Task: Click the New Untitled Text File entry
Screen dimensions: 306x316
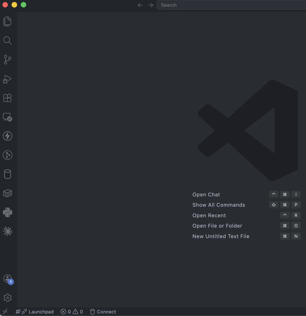Action: point(221,236)
